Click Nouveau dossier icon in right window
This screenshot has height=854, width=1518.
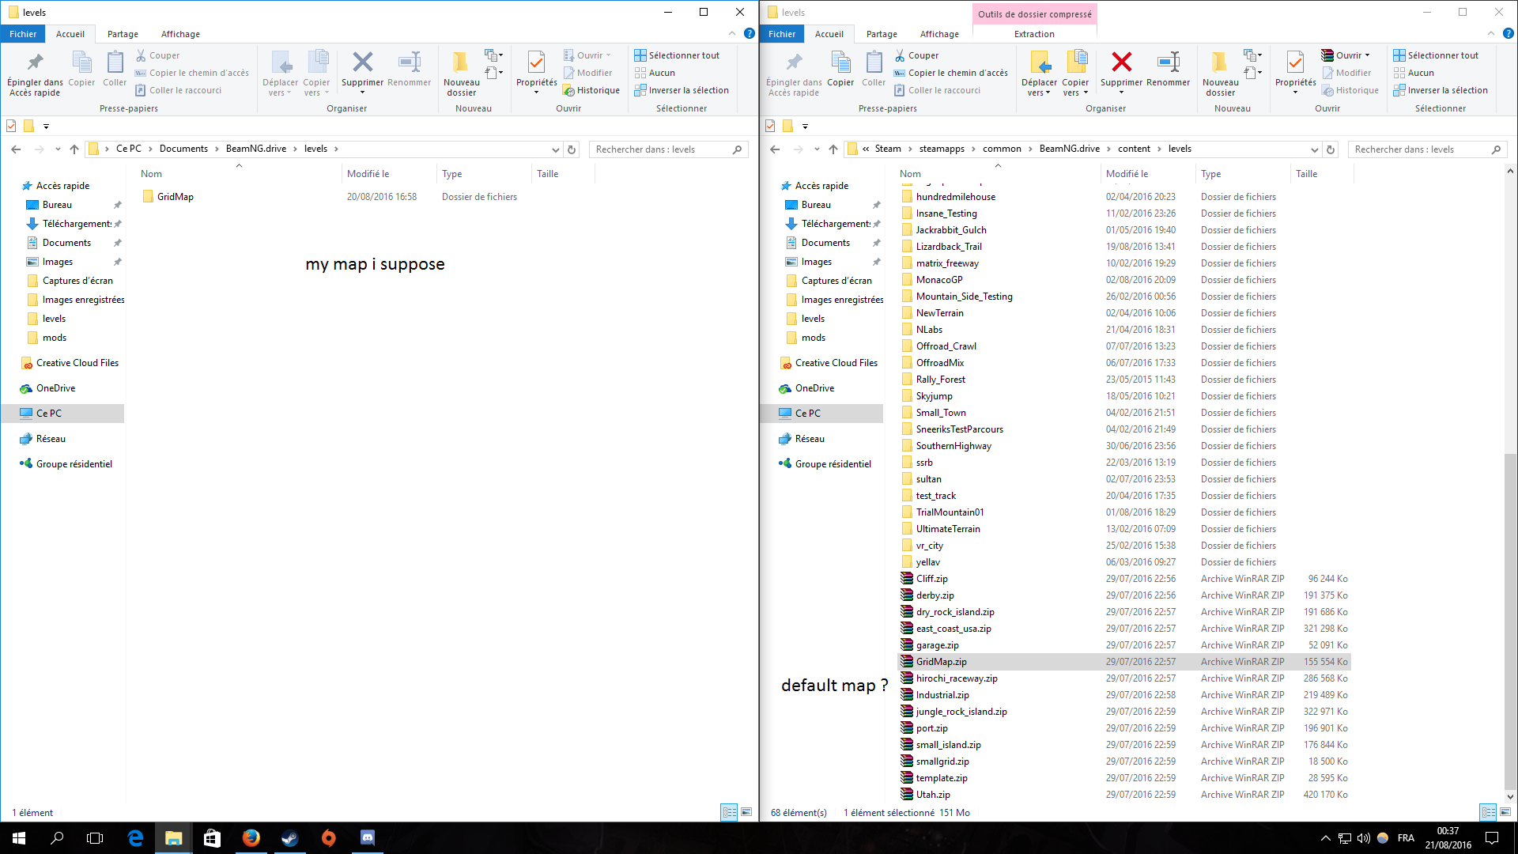(1220, 62)
